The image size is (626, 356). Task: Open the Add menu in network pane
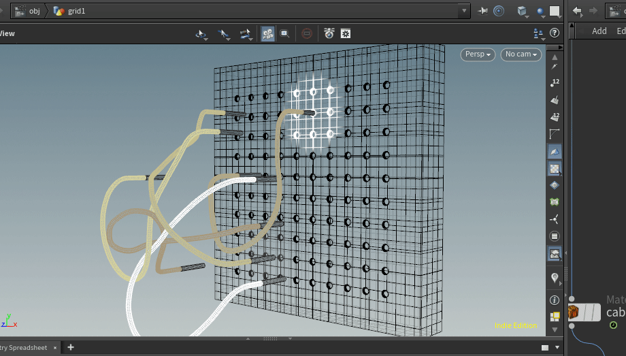[599, 31]
